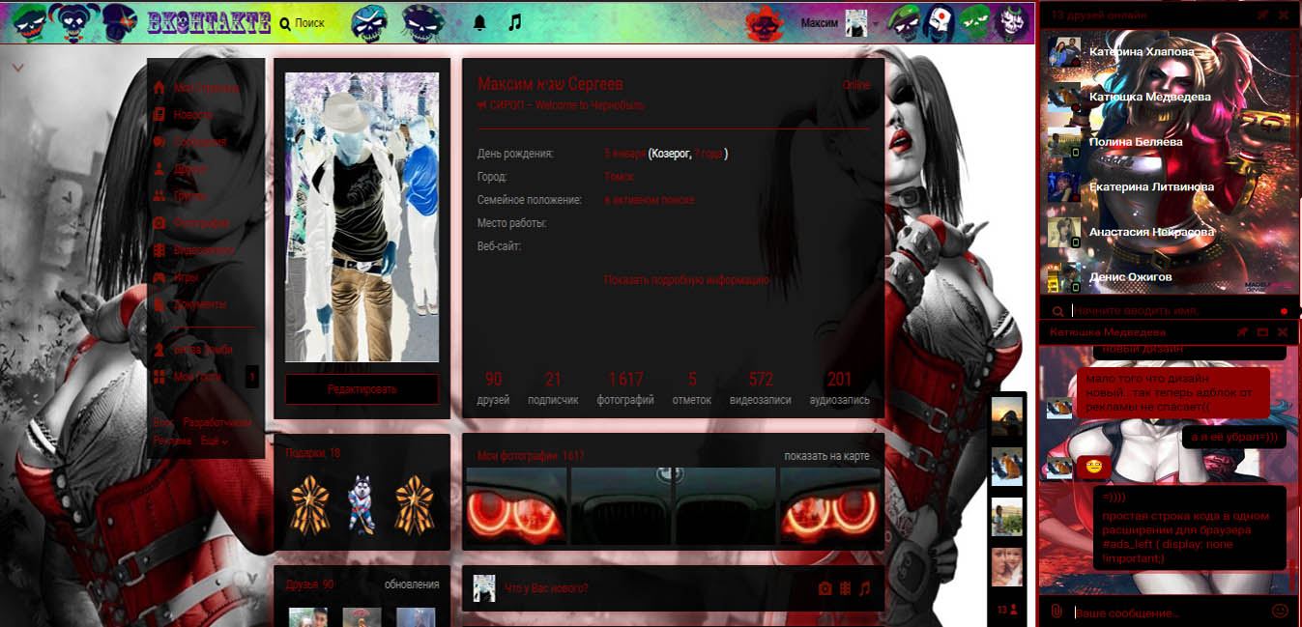Click the husky dog gift image
Screen dimensions: 1302x627
361,503
